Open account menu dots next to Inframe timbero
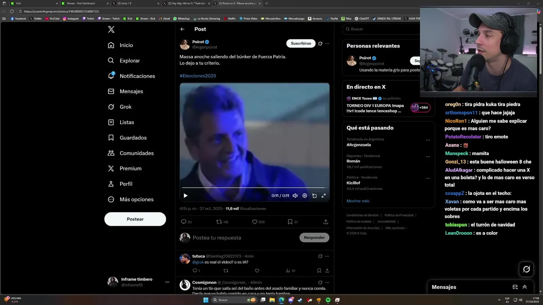The width and height of the screenshot is (543, 305). (x=167, y=282)
